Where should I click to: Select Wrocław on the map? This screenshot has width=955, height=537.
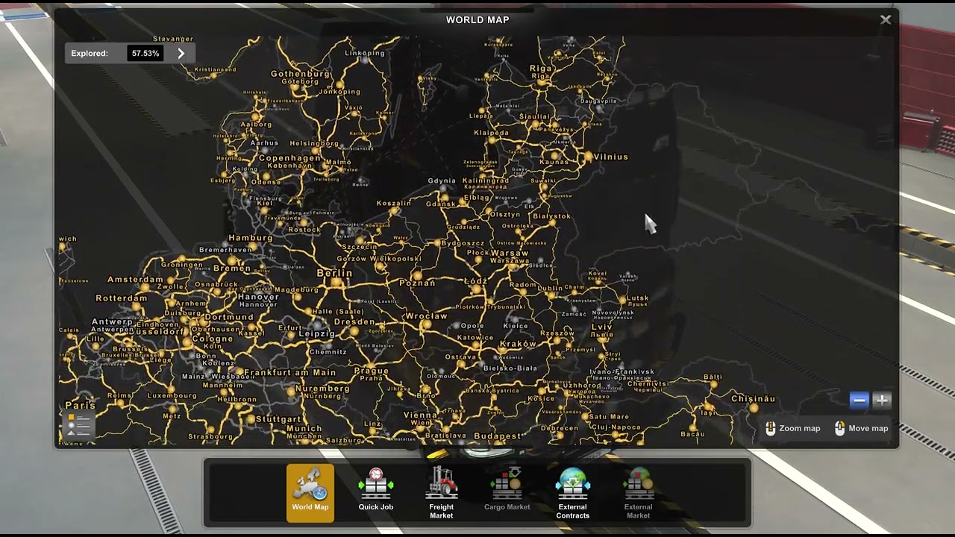[x=426, y=315]
